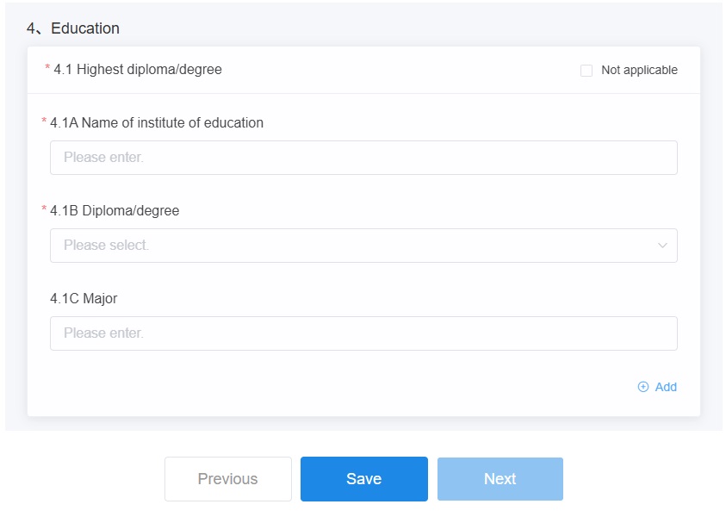Click the "4.1C Major" label
The height and width of the screenshot is (523, 726).
pyautogui.click(x=84, y=298)
